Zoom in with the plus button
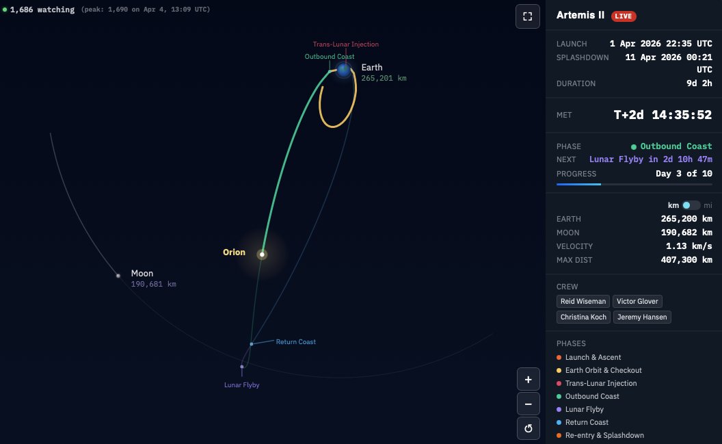This screenshot has height=444, width=722. [x=528, y=380]
